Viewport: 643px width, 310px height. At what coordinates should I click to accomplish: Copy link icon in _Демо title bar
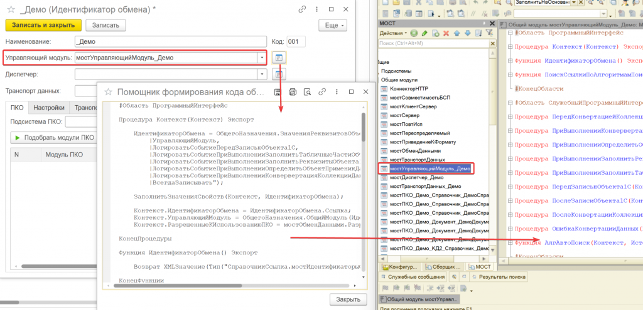[302, 9]
